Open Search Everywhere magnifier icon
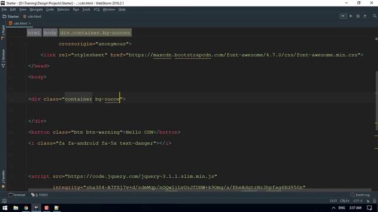This screenshot has height=212, width=378. point(374,16)
